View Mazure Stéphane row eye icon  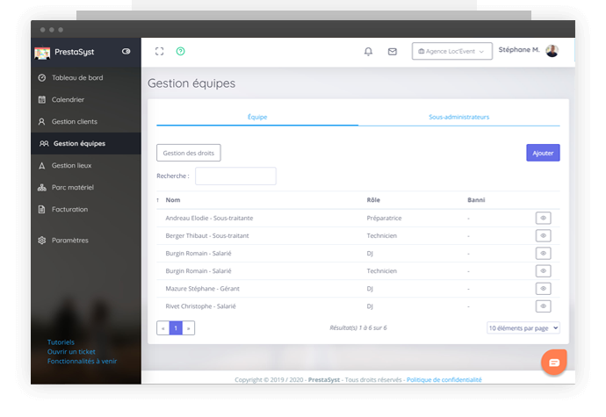point(543,289)
